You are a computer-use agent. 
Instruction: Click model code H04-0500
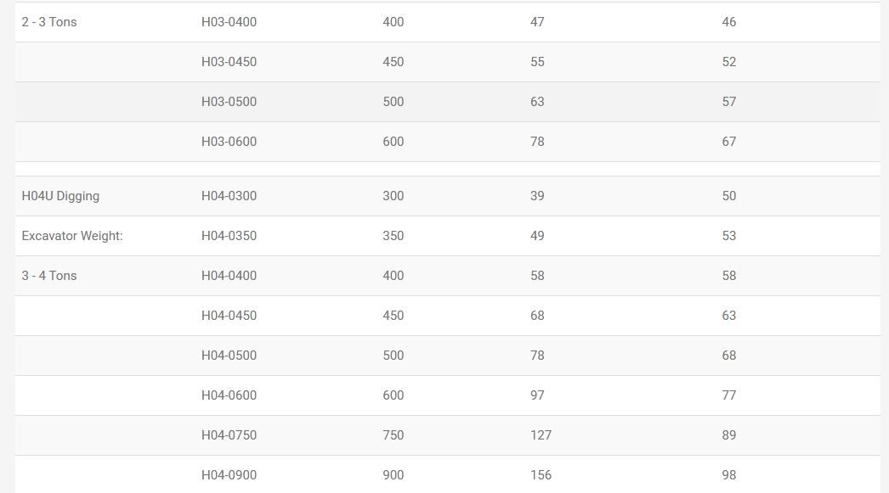point(229,356)
